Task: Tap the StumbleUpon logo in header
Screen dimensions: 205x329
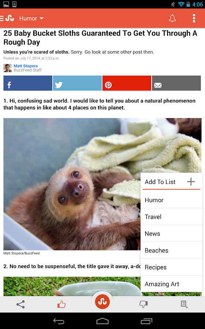Action: coord(10,18)
